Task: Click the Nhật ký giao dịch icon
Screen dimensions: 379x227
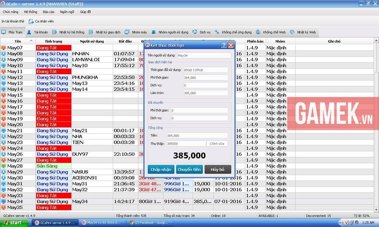Action: pos(91,32)
